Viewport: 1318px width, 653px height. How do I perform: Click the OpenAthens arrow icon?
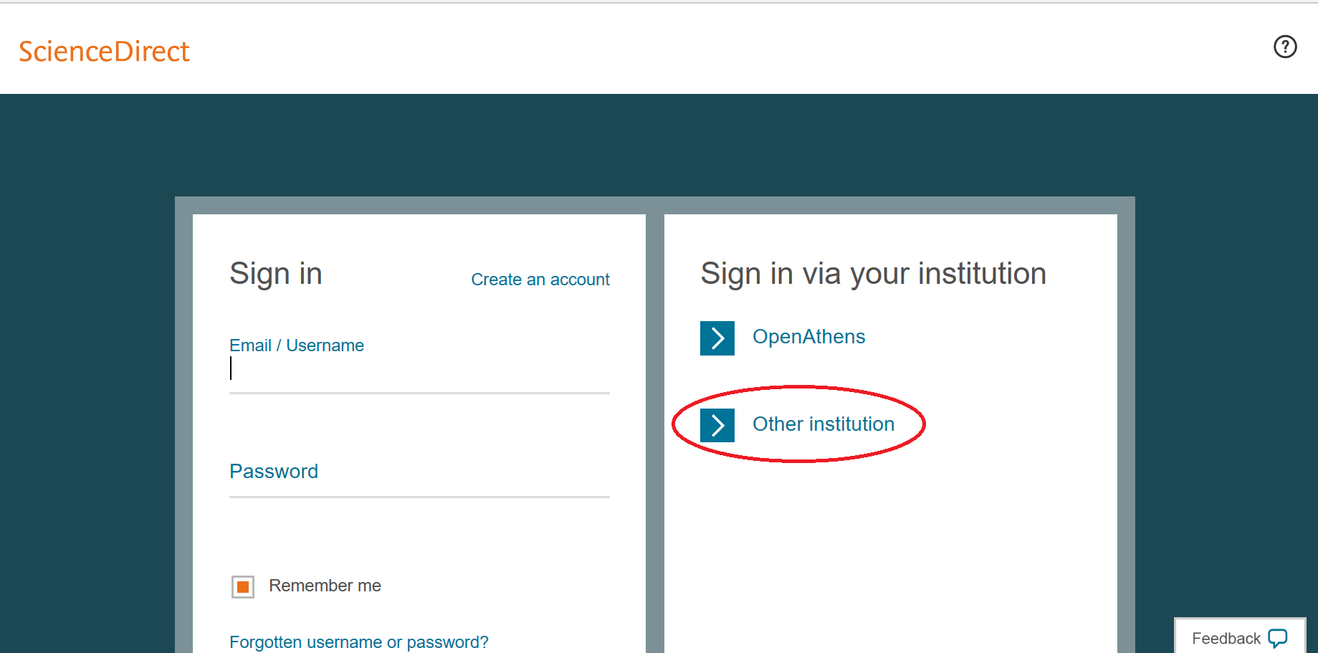717,338
